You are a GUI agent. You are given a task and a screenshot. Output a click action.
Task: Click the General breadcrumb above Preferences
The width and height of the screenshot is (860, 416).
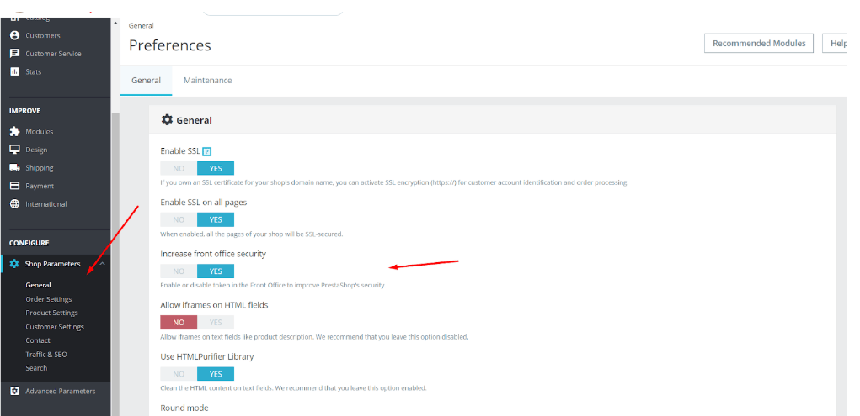(141, 26)
